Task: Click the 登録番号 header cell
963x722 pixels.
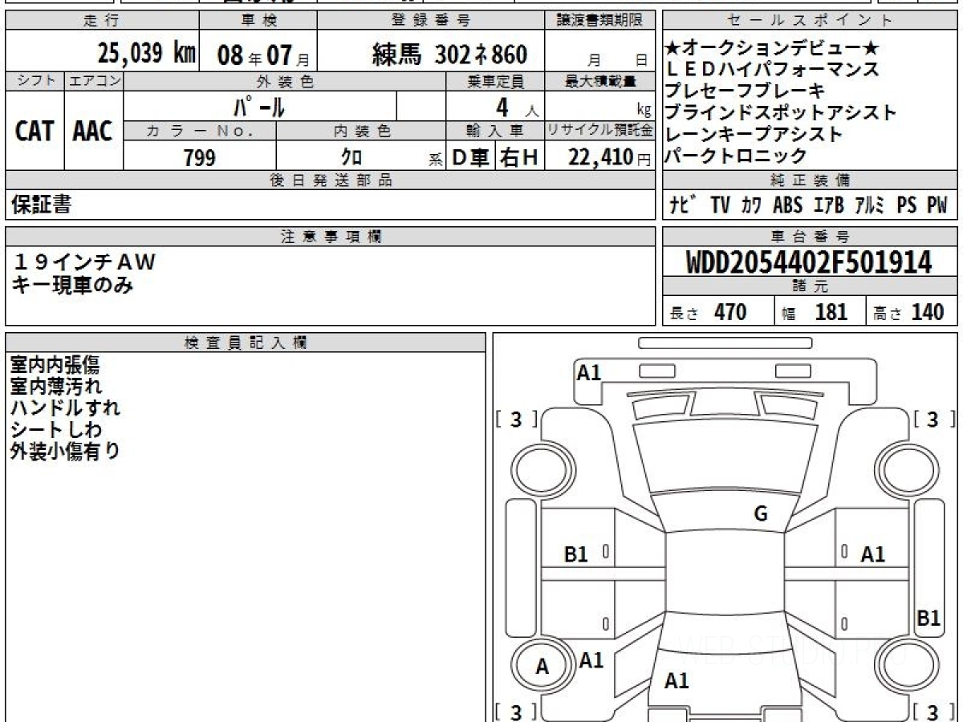Action: [431, 21]
